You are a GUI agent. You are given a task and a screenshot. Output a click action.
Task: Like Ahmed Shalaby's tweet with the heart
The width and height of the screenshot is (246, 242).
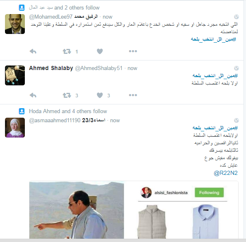[x=100, y=95]
